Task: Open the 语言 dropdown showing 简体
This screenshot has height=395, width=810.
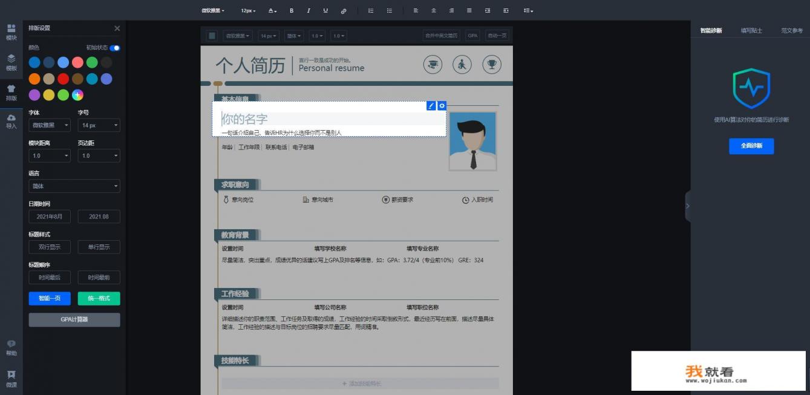Action: click(74, 186)
